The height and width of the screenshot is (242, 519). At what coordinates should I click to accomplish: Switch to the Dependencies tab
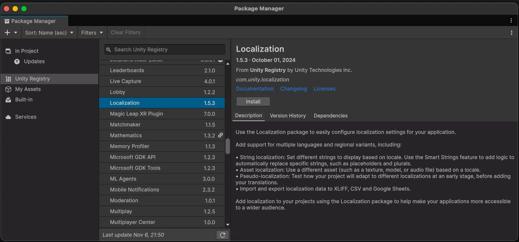pos(331,115)
